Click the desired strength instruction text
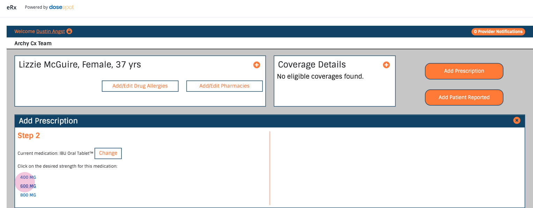Viewport: 533px width, 208px height. pyautogui.click(x=68, y=166)
